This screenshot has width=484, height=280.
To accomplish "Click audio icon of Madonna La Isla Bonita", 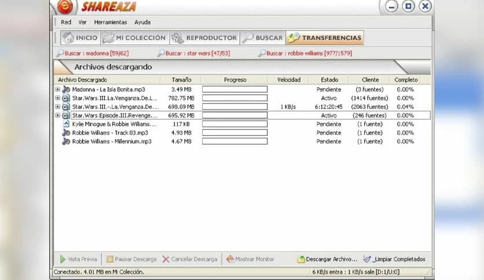I will click(66, 90).
